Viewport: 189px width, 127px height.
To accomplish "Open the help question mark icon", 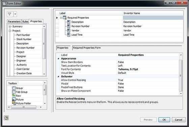I will point(6,118).
